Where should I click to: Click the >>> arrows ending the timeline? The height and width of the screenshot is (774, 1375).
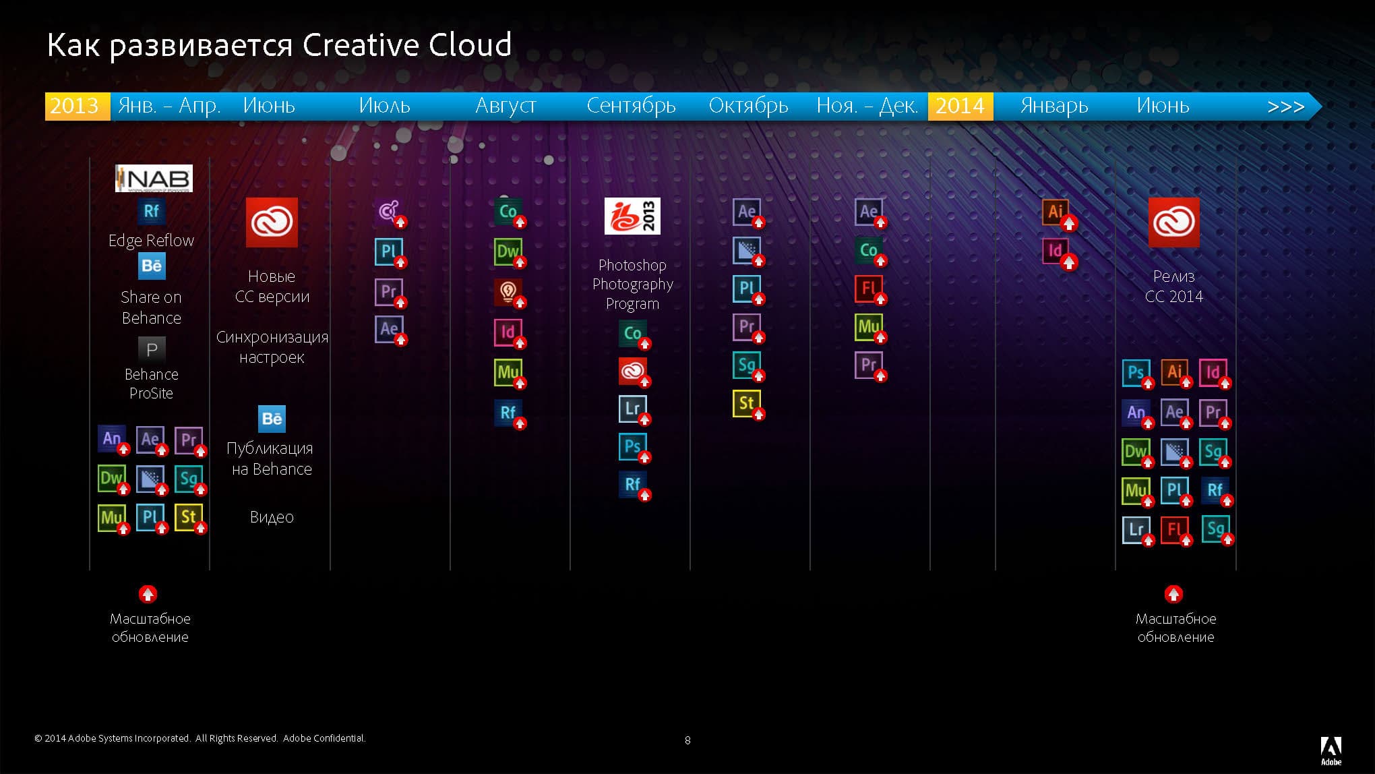pyautogui.click(x=1285, y=107)
